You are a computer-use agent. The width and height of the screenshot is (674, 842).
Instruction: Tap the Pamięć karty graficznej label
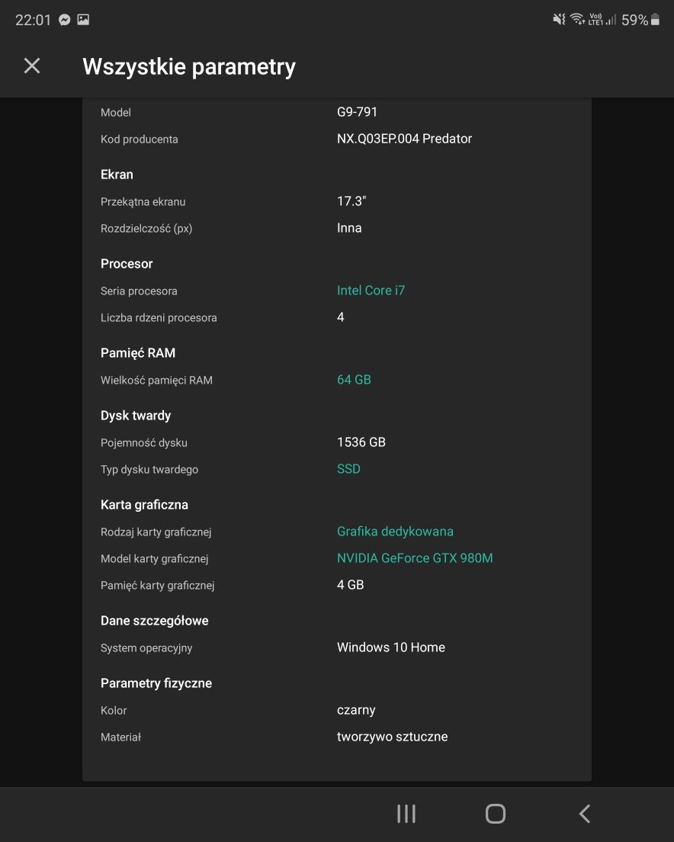coord(157,585)
